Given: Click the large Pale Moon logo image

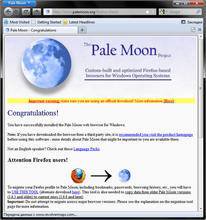Looking at the screenshot, I should [46, 63].
